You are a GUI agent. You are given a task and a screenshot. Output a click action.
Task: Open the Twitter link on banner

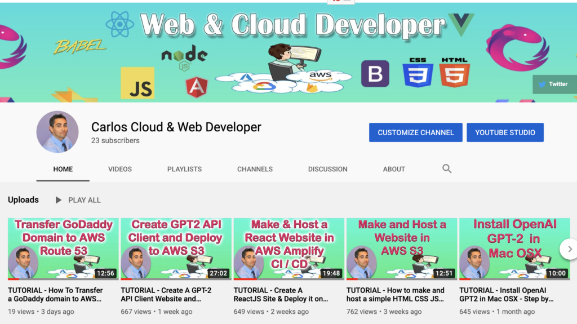click(553, 84)
